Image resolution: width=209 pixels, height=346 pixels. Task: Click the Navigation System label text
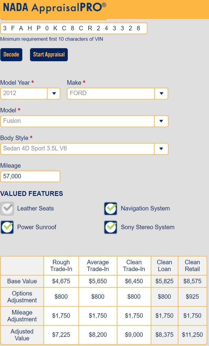click(x=145, y=209)
